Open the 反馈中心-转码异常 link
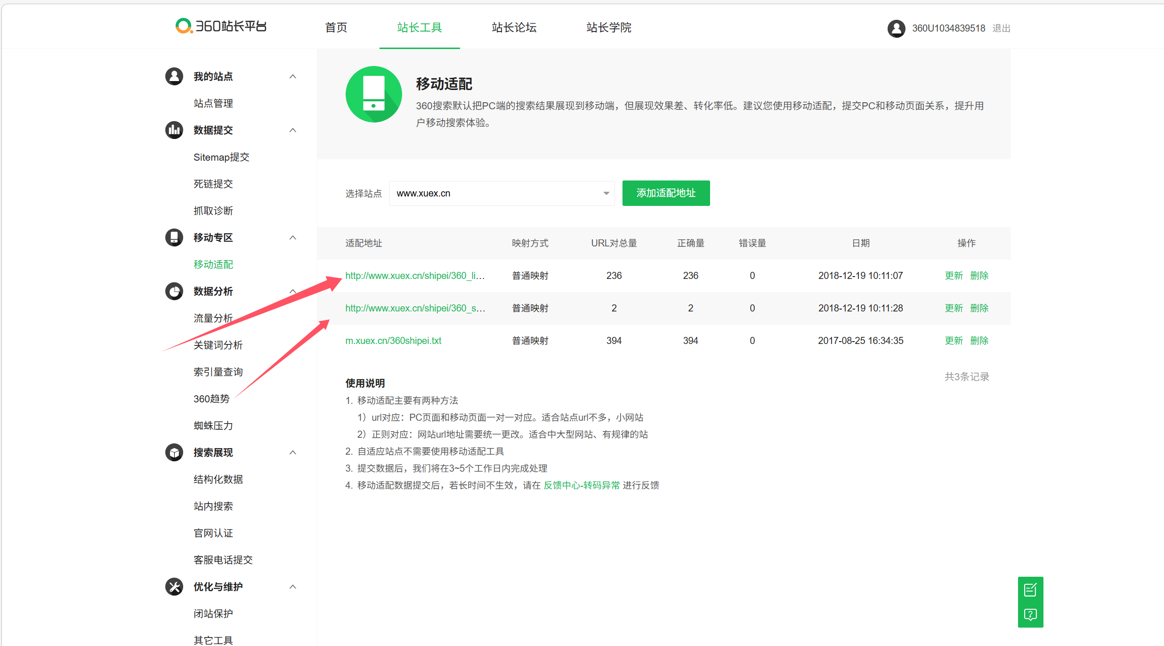This screenshot has width=1164, height=646. [x=582, y=485]
